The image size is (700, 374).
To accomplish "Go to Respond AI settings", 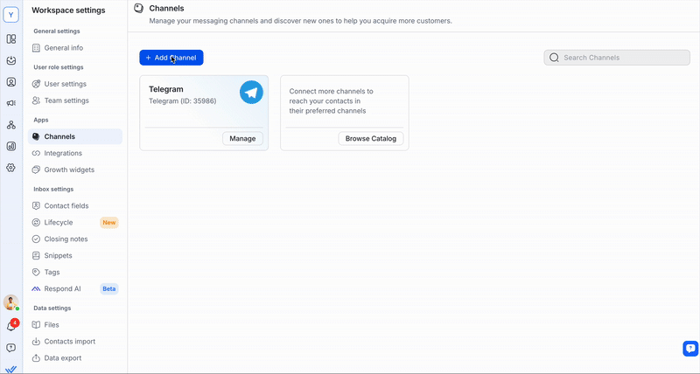I will [62, 288].
